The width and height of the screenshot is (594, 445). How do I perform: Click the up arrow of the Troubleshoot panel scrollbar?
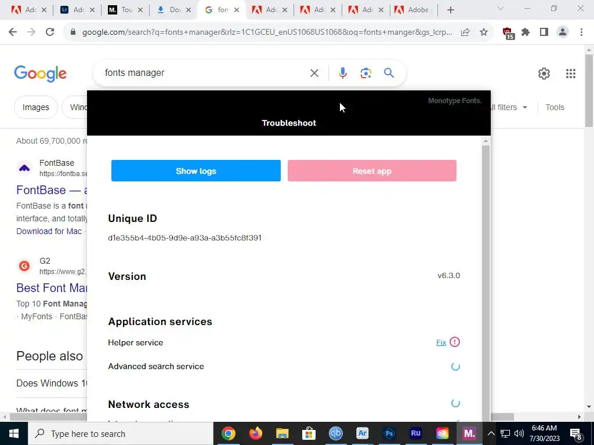click(486, 141)
